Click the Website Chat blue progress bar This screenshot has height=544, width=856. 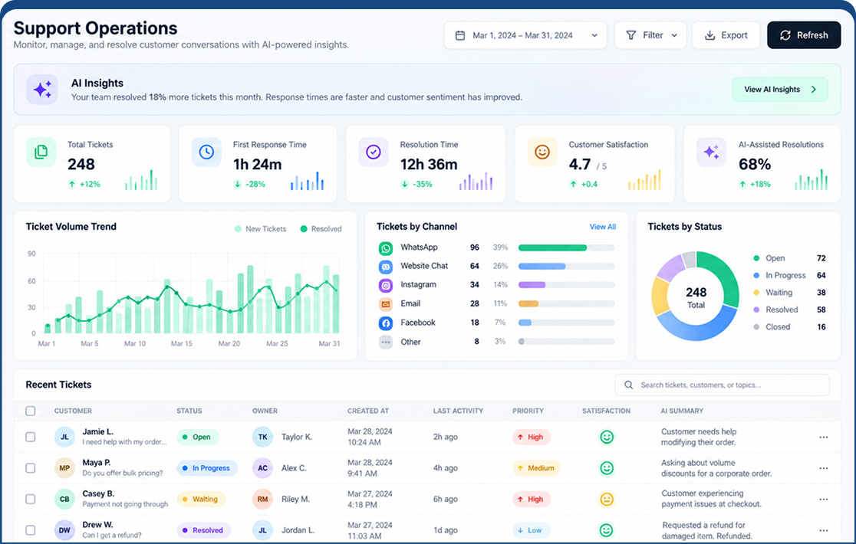click(542, 267)
